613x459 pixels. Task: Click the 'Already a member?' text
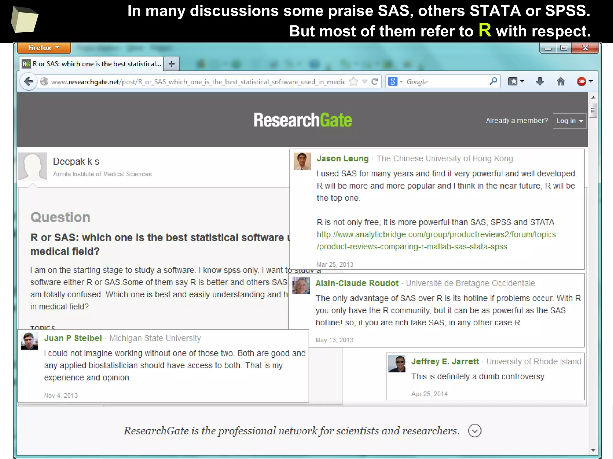click(x=517, y=121)
